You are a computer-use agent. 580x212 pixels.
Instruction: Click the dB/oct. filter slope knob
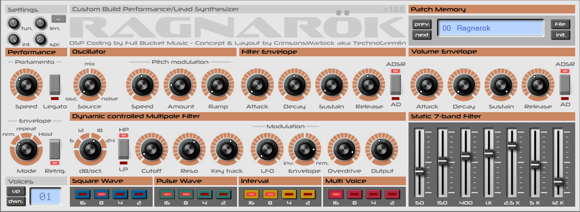(88, 149)
